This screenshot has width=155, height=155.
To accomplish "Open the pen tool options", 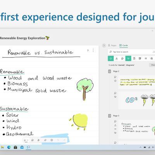I will pyautogui.click(x=26, y=140).
